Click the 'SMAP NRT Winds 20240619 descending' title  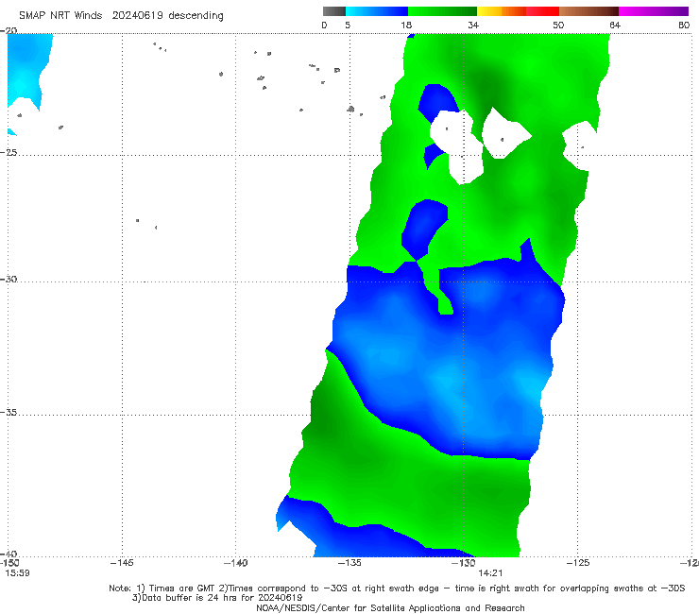pos(121,15)
